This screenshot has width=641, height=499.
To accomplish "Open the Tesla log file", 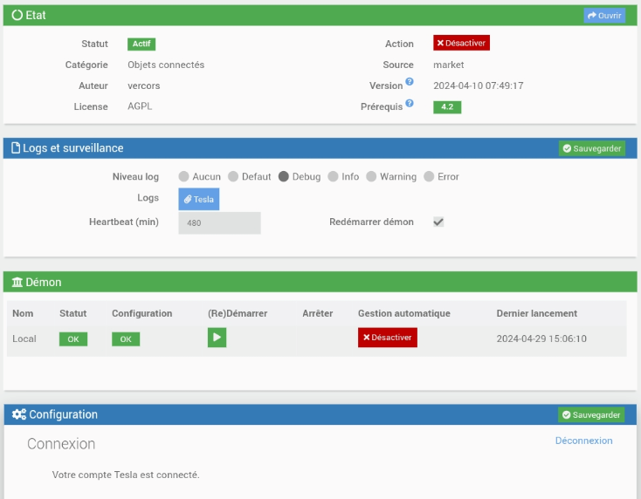I will click(199, 199).
